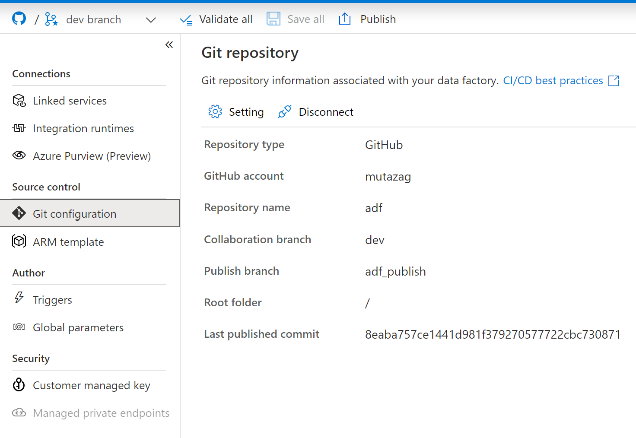Click the Disconnect button

316,112
